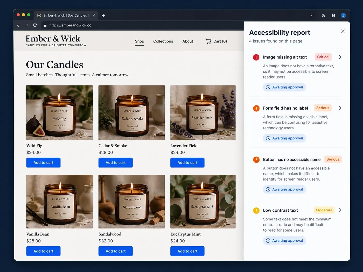This screenshot has width=363, height=272.
Task: Add Cedar & Smoke to cart
Action: [116, 163]
